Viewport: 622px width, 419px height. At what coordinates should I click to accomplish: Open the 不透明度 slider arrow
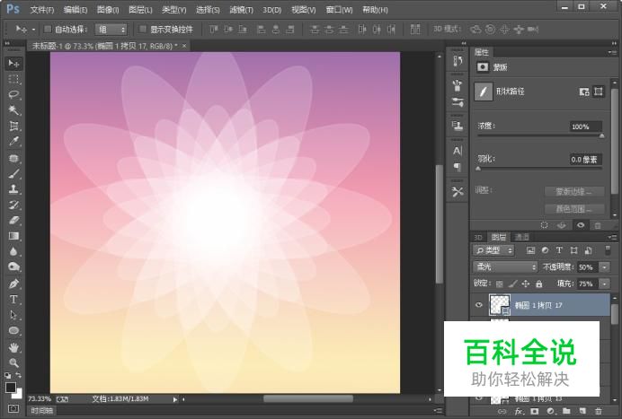click(x=605, y=267)
